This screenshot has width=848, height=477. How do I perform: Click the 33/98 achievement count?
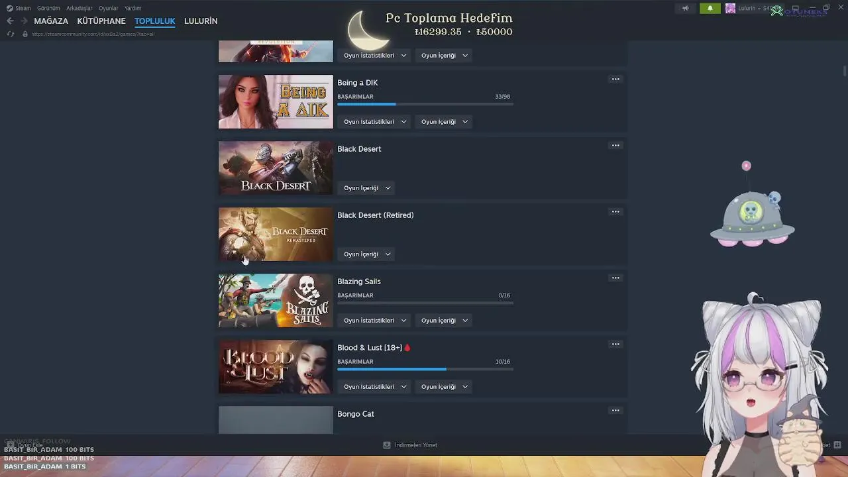coord(502,97)
